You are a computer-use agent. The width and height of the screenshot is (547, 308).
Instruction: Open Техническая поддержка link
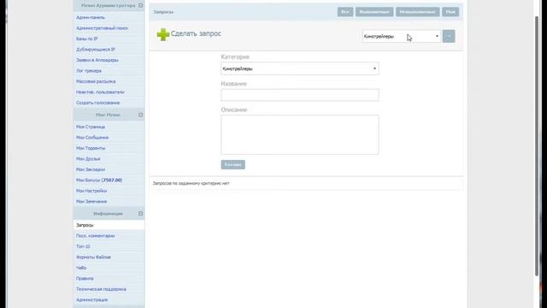[101, 289]
